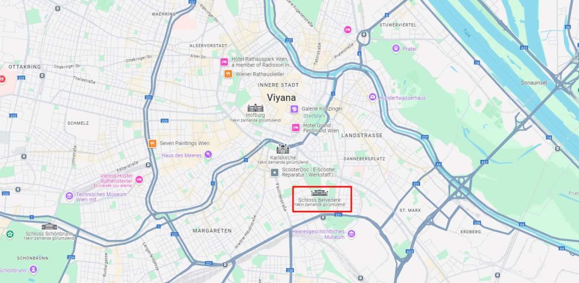Select the Hotel Grand Ferdinand Wien pin
The height and width of the screenshot is (283, 579).
tap(295, 128)
